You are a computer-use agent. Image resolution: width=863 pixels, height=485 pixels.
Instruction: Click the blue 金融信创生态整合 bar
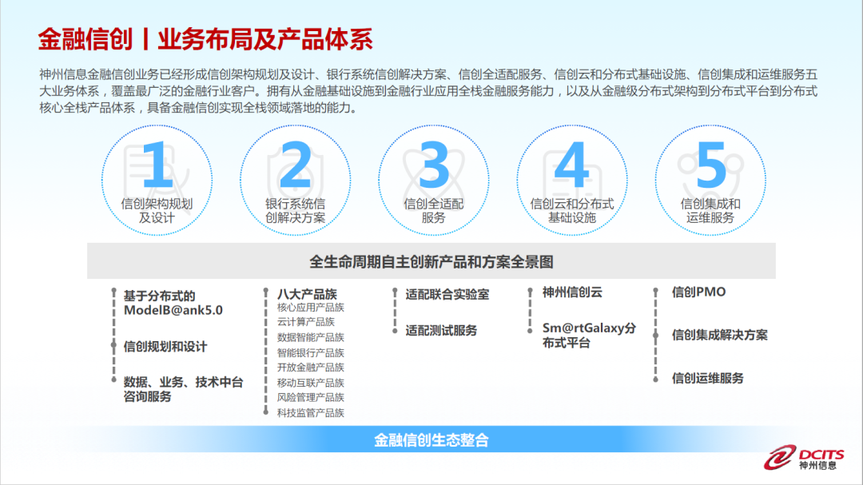431,440
